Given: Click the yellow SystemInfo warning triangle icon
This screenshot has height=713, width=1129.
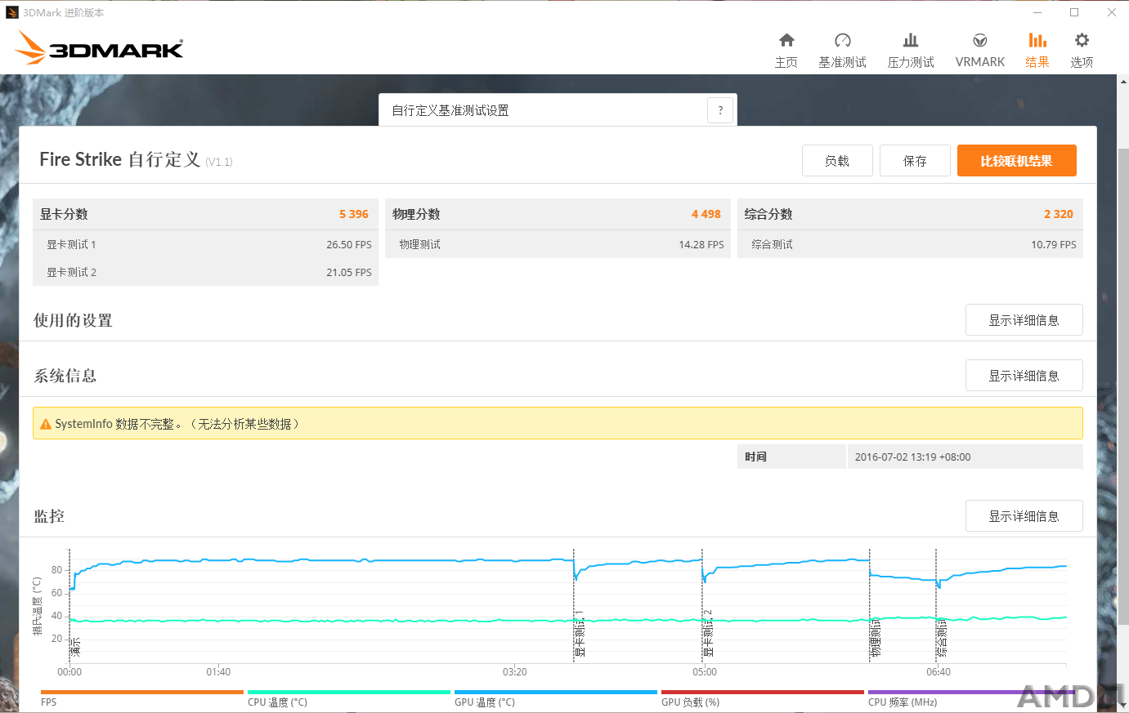Looking at the screenshot, I should (x=46, y=425).
